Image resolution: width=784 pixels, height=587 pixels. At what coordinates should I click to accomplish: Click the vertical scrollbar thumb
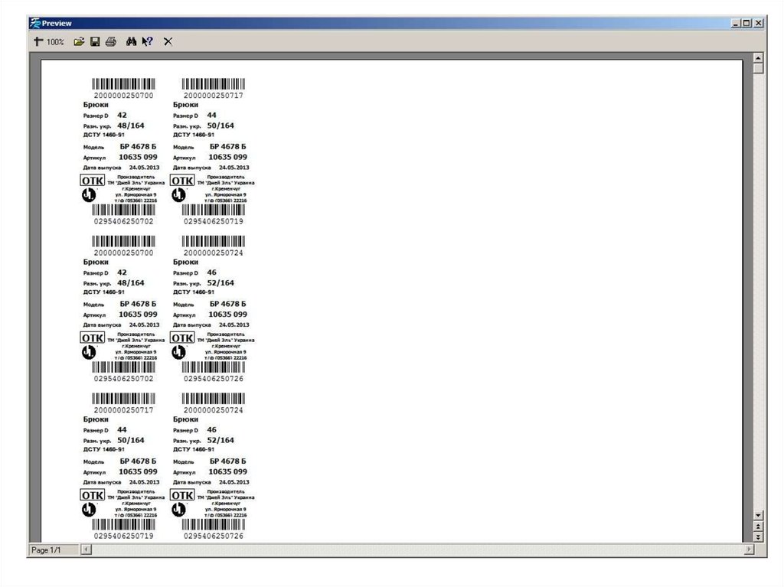click(758, 69)
